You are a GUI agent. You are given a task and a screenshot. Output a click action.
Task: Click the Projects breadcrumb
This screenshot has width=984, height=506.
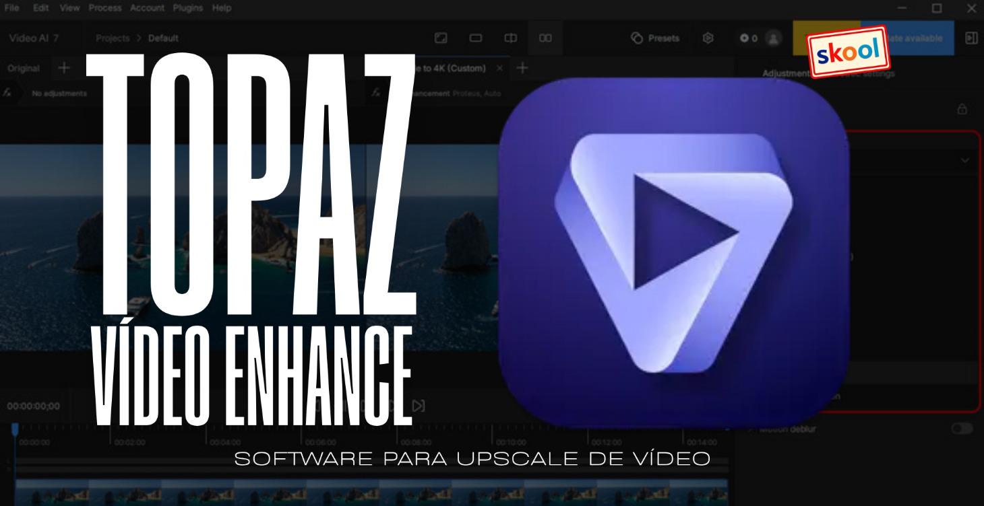pos(113,38)
